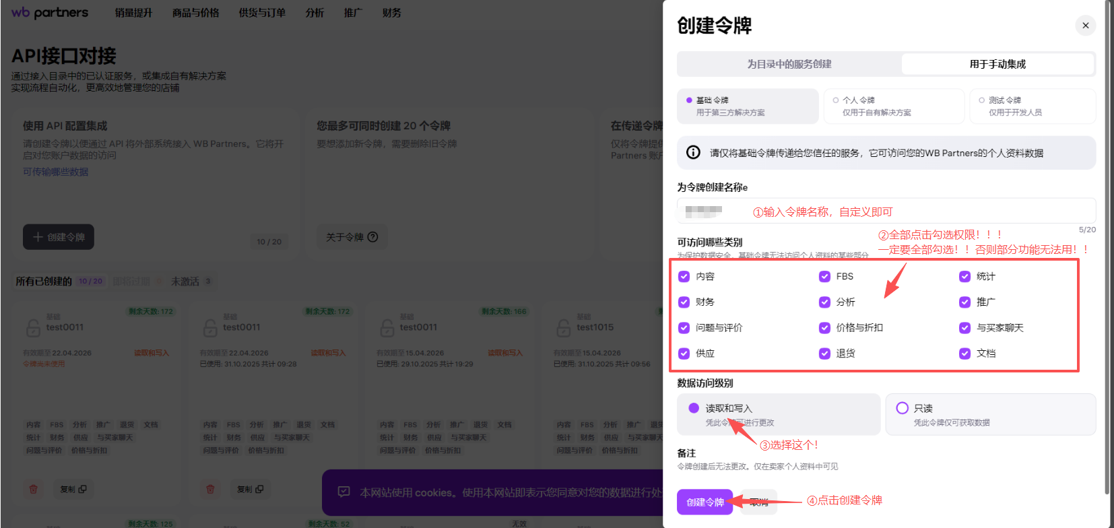Click the API接口对接 page heading
This screenshot has height=528, width=1114.
(64, 56)
